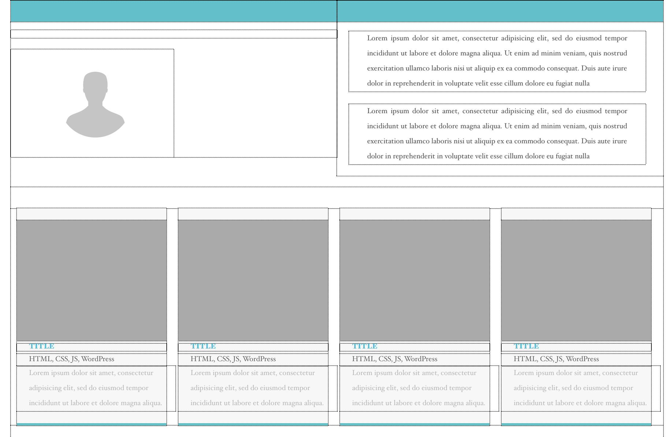
Task: Click the TITLE link in fourth card
Action: 526,346
